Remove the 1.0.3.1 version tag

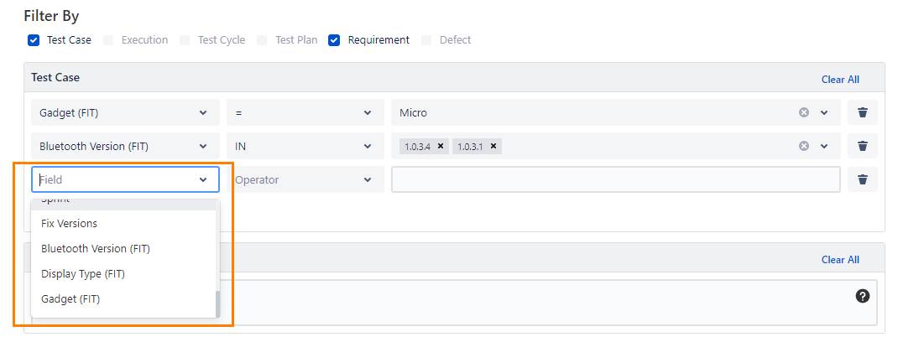(493, 146)
